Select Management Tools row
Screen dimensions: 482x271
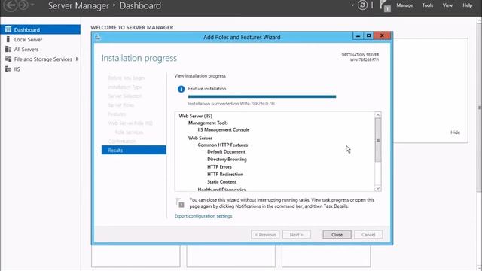coord(208,123)
